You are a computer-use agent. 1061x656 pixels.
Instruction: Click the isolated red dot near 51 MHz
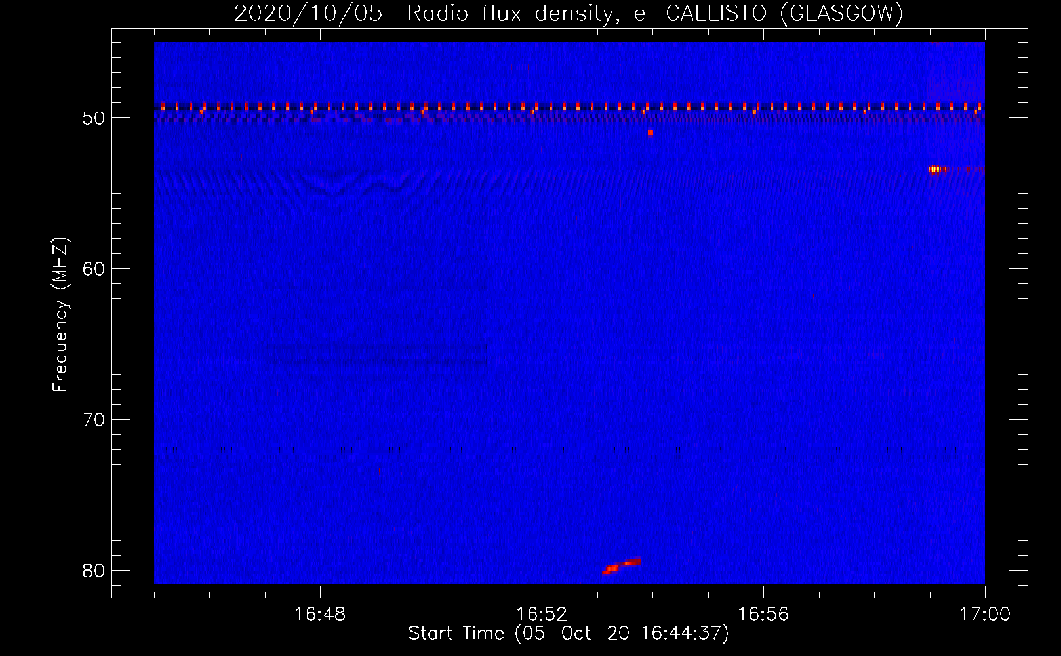coord(650,133)
